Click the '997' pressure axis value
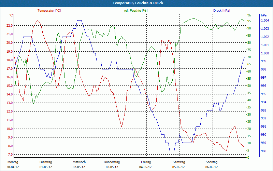Screen dimensions: 273x171 tap(263, 78)
